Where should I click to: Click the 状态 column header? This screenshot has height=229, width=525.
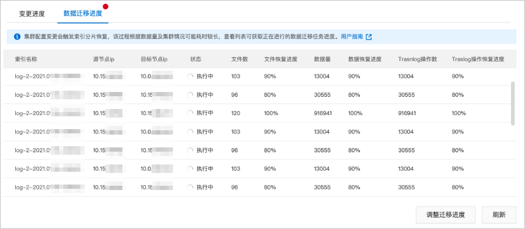click(x=196, y=59)
